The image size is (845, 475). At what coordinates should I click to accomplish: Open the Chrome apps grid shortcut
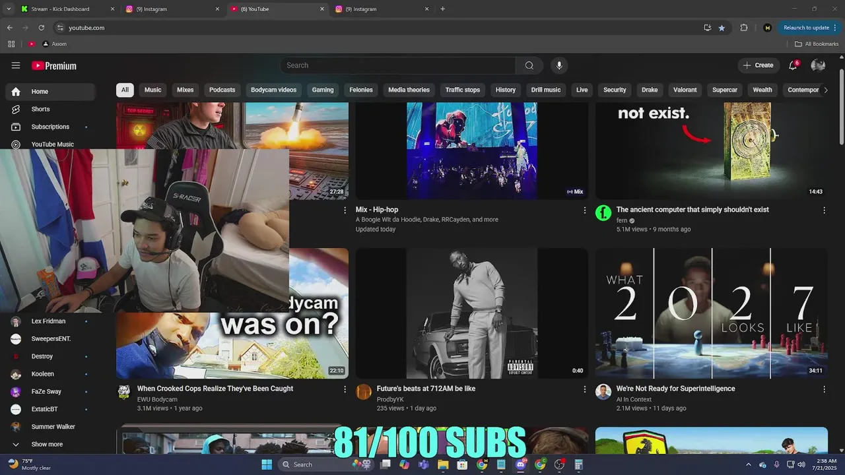pyautogui.click(x=11, y=44)
